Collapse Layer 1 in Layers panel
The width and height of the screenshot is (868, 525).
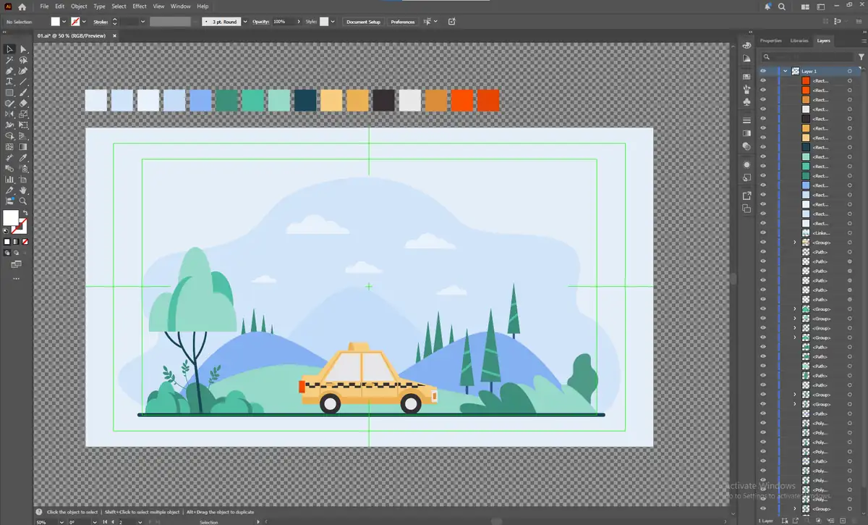point(785,71)
